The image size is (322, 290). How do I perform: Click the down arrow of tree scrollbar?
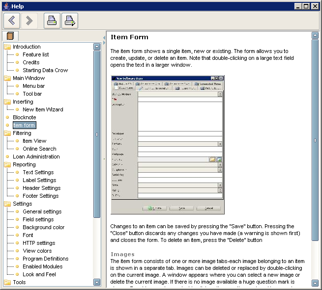pyautogui.click(x=97, y=282)
